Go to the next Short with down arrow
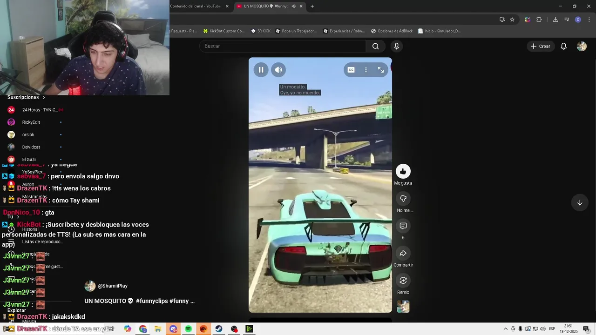 click(580, 203)
